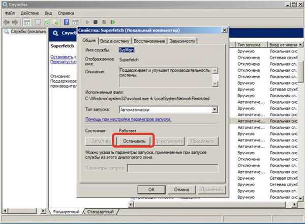The width and height of the screenshot is (305, 224).
Task: Open the Вид menu
Action: coord(48,13)
